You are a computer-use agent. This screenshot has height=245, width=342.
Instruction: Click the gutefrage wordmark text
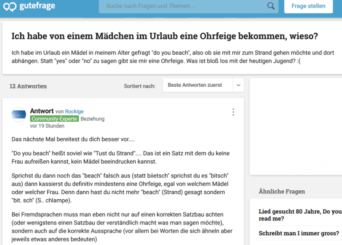37,6
